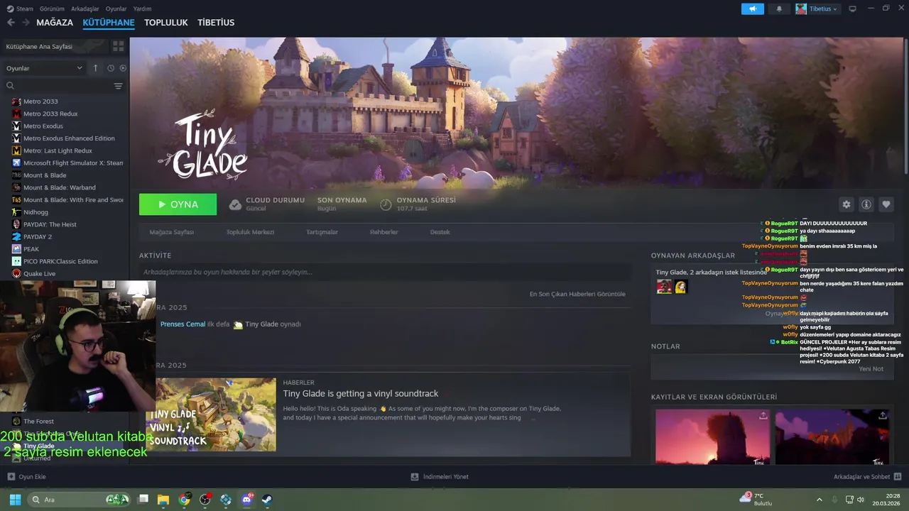Open the TOPLULUK tab
The image size is (909, 511).
point(165,23)
